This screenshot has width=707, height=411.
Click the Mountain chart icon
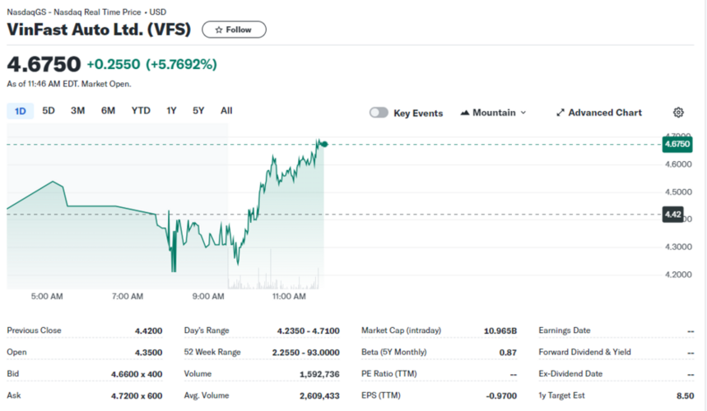(464, 113)
